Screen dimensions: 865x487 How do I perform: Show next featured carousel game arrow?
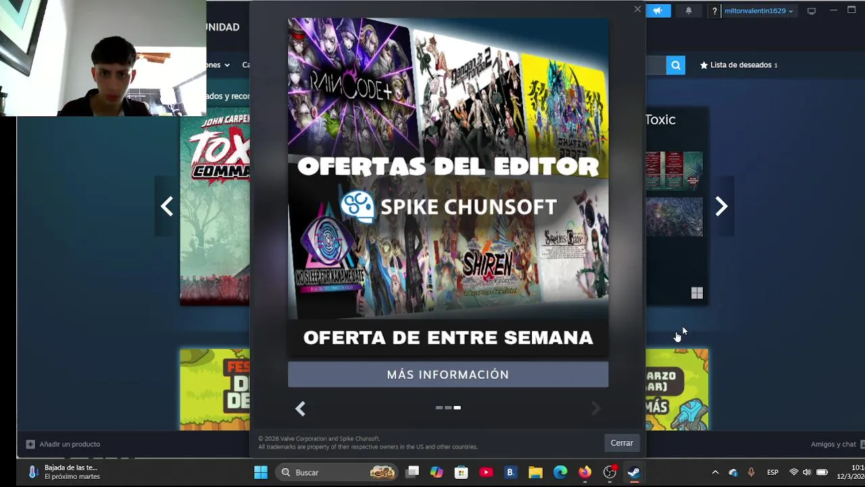[x=721, y=206]
